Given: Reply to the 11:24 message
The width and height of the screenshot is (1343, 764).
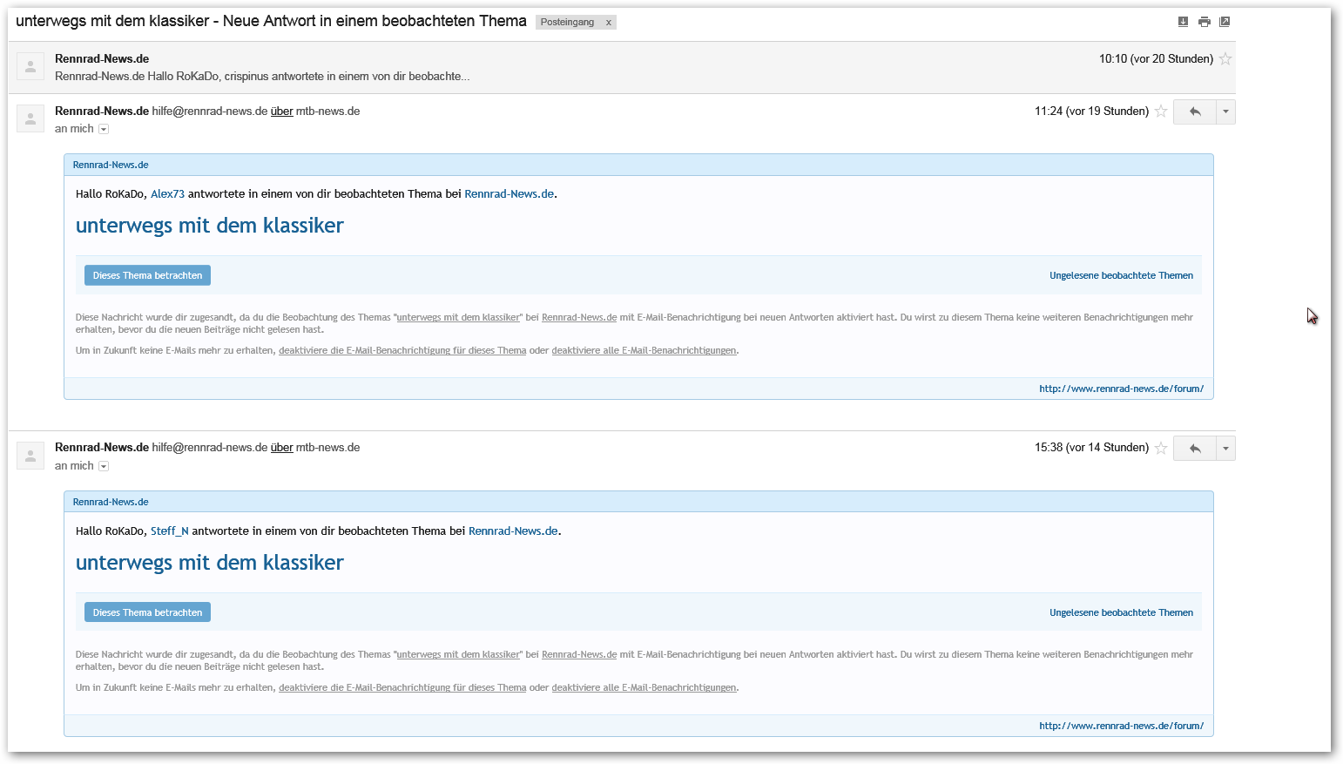Looking at the screenshot, I should coord(1195,112).
